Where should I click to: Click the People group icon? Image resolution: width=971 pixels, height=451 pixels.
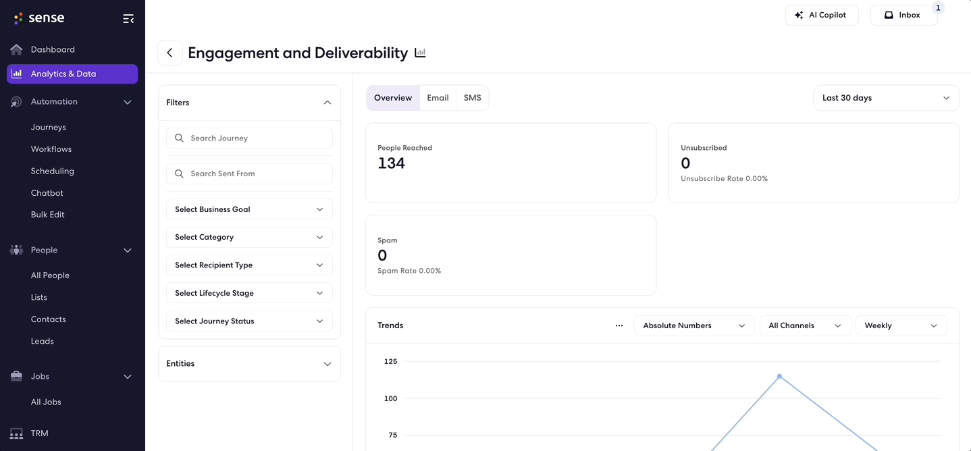point(17,250)
